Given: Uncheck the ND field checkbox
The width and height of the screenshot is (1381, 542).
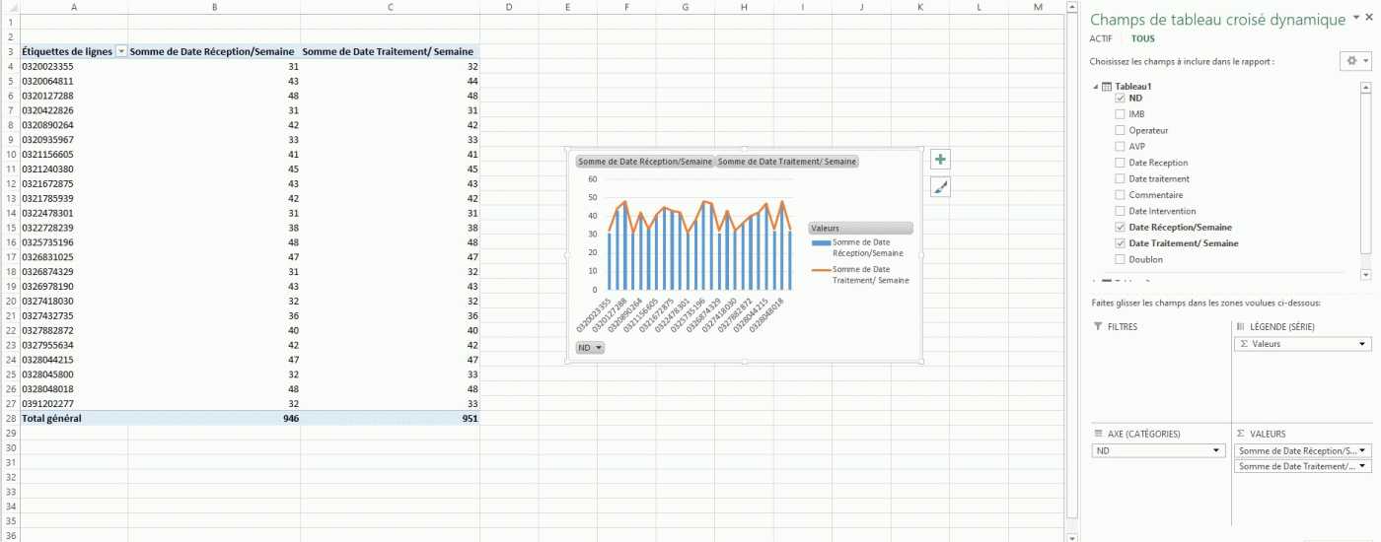Looking at the screenshot, I should [1120, 99].
